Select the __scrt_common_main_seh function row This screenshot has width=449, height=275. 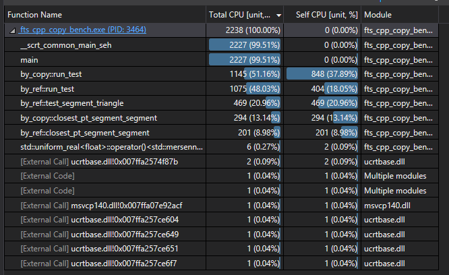pyautogui.click(x=221, y=45)
